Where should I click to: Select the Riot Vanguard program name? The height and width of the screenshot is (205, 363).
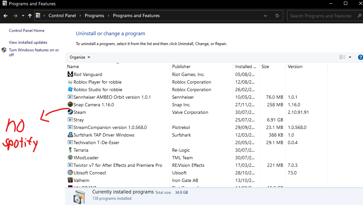pos(88,74)
